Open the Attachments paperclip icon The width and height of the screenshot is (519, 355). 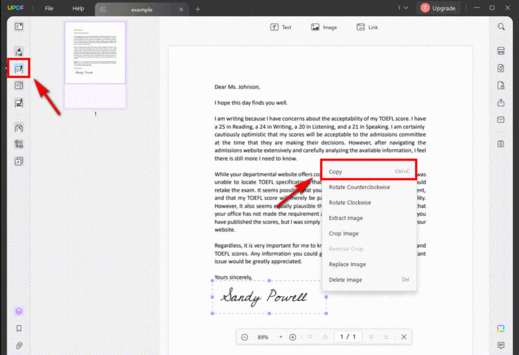[x=19, y=346]
